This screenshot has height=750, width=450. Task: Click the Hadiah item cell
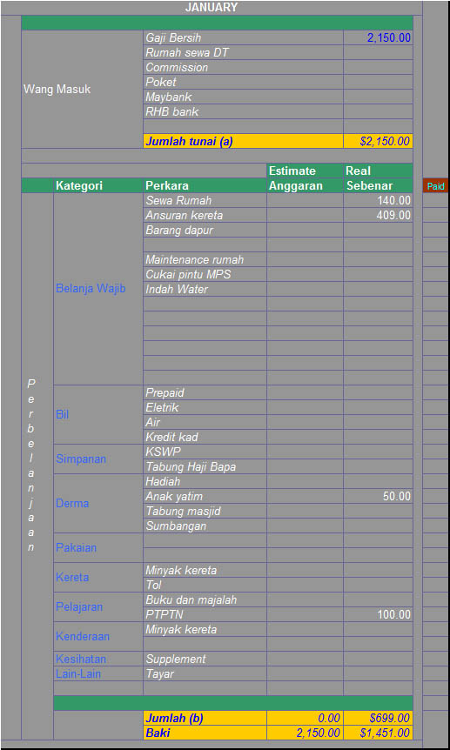205,482
